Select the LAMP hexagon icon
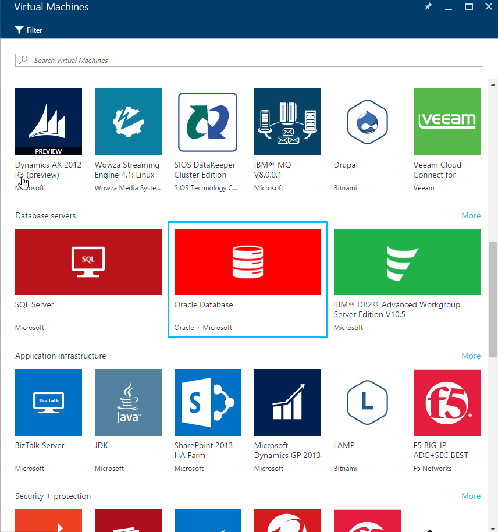 tap(367, 402)
